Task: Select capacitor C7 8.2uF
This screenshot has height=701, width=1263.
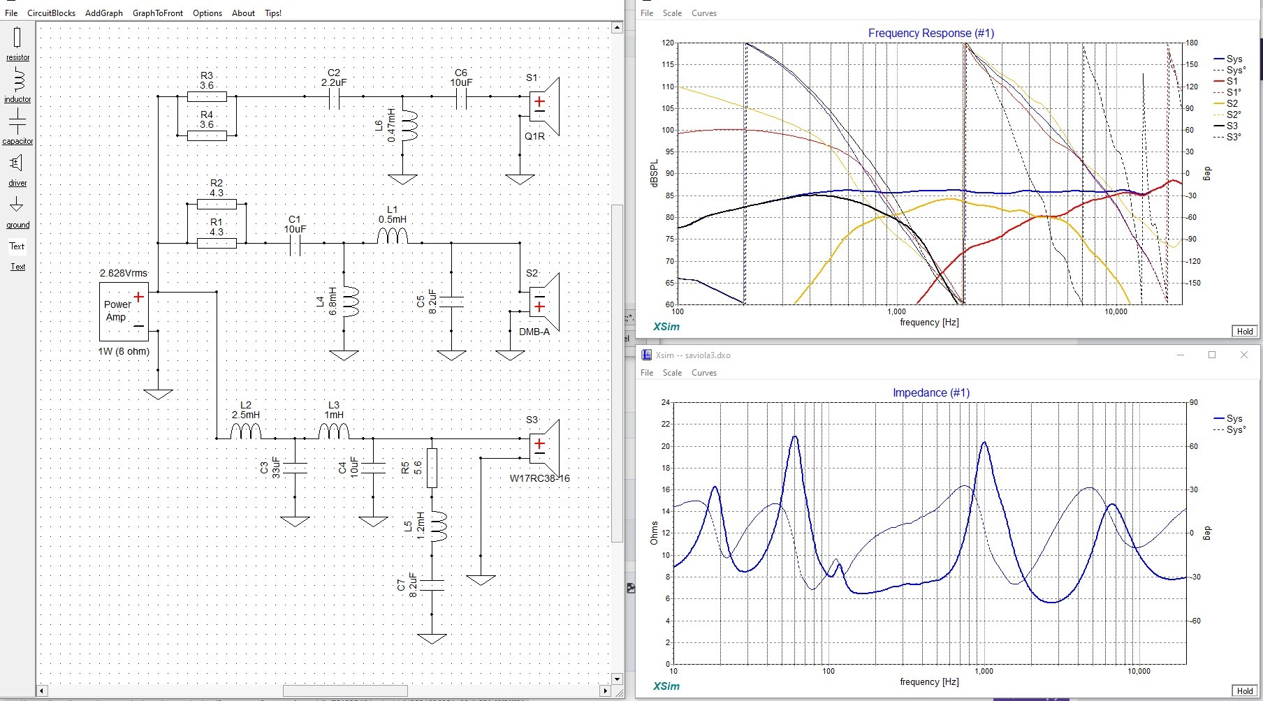Action: click(x=432, y=585)
